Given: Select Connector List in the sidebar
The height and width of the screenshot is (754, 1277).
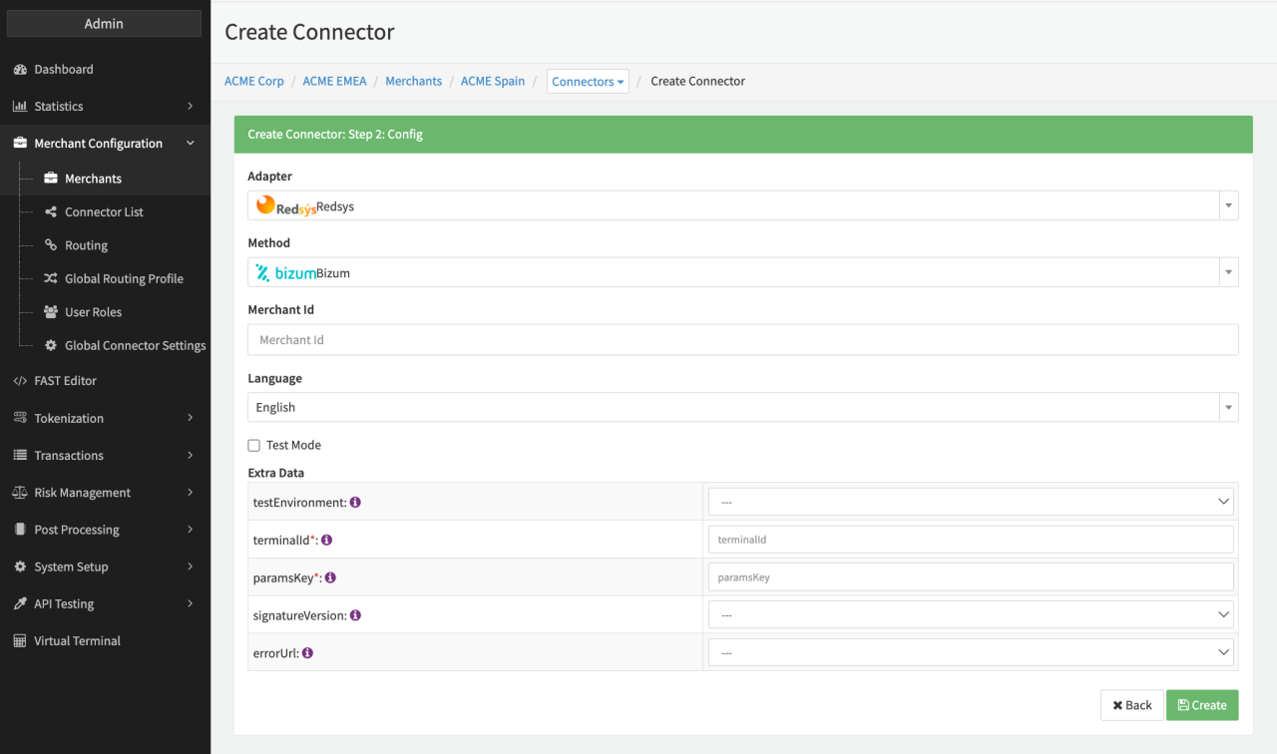Looking at the screenshot, I should 104,212.
